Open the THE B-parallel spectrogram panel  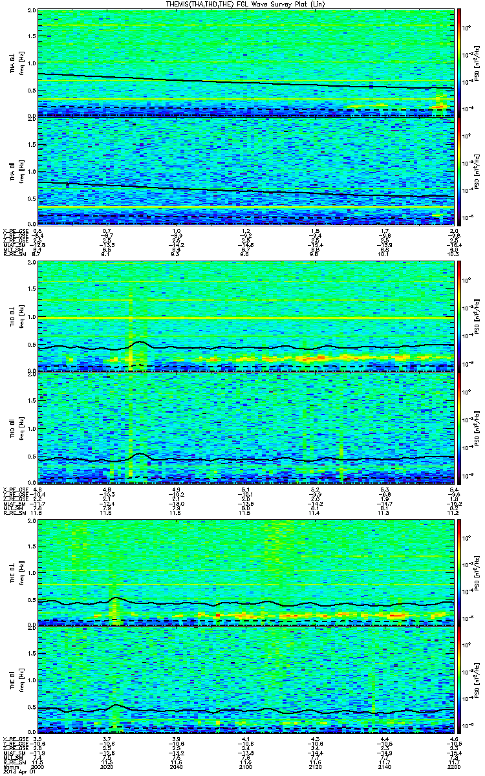[246, 680]
